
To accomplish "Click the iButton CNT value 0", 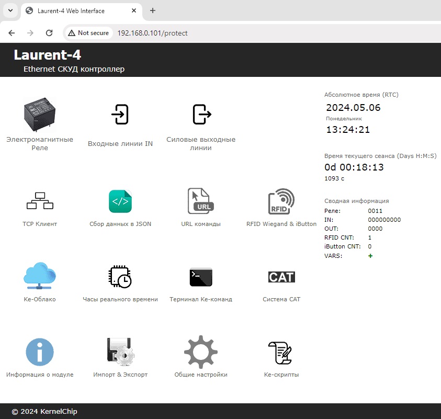I will pos(370,246).
